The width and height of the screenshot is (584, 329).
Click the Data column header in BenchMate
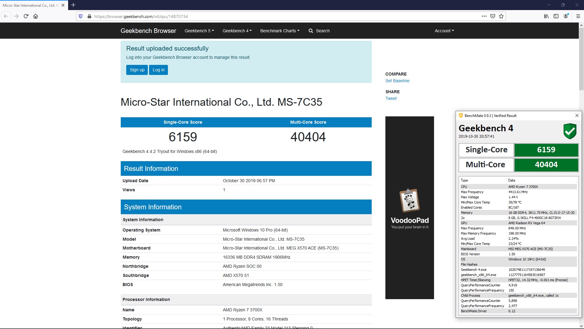pos(542,180)
